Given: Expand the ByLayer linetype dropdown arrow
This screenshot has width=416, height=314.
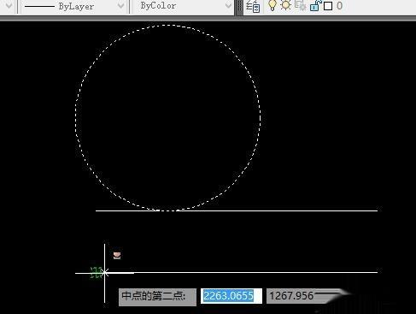Looking at the screenshot, I should tap(120, 6).
